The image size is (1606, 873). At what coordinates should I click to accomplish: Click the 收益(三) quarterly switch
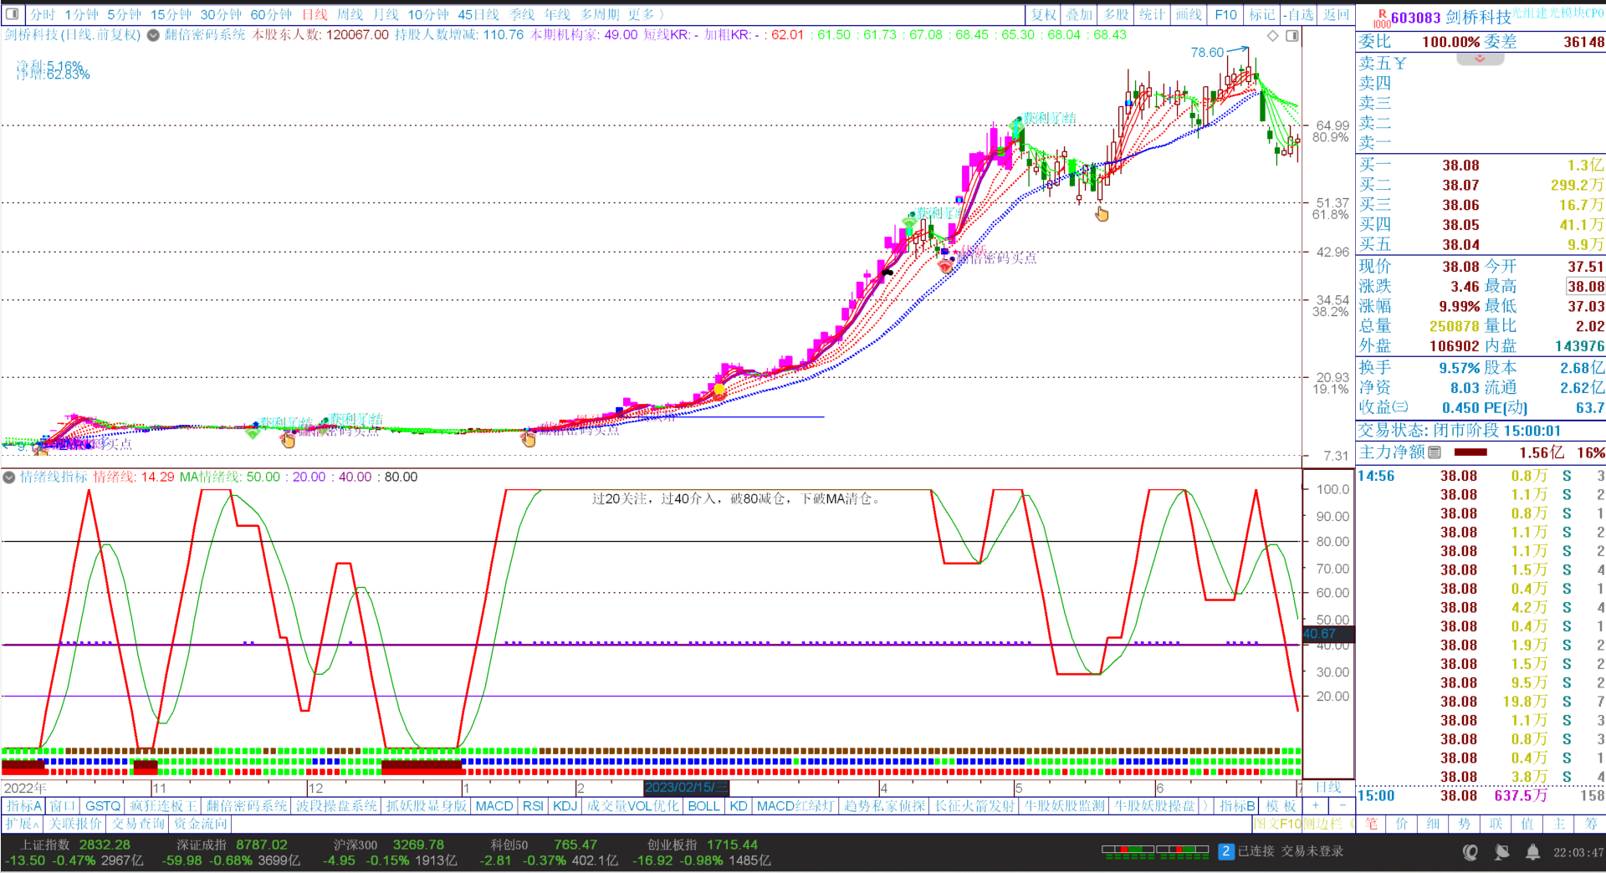(x=1400, y=407)
